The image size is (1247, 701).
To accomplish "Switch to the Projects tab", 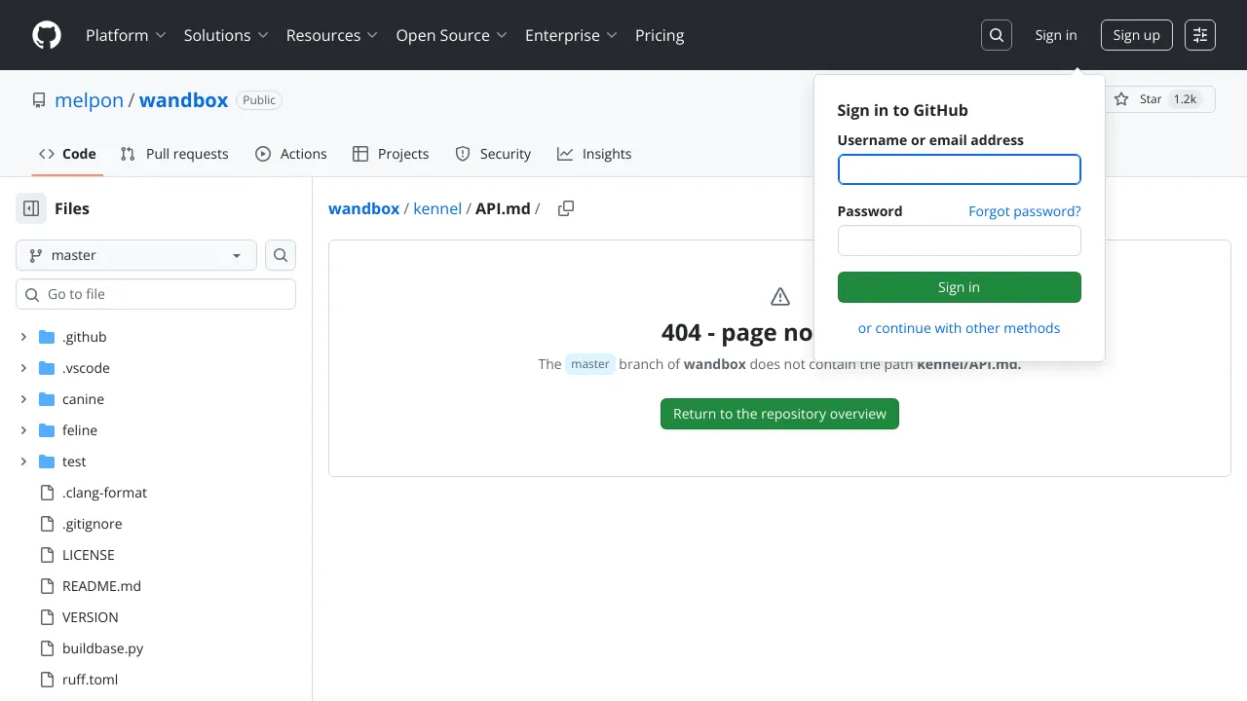I will pos(391,154).
